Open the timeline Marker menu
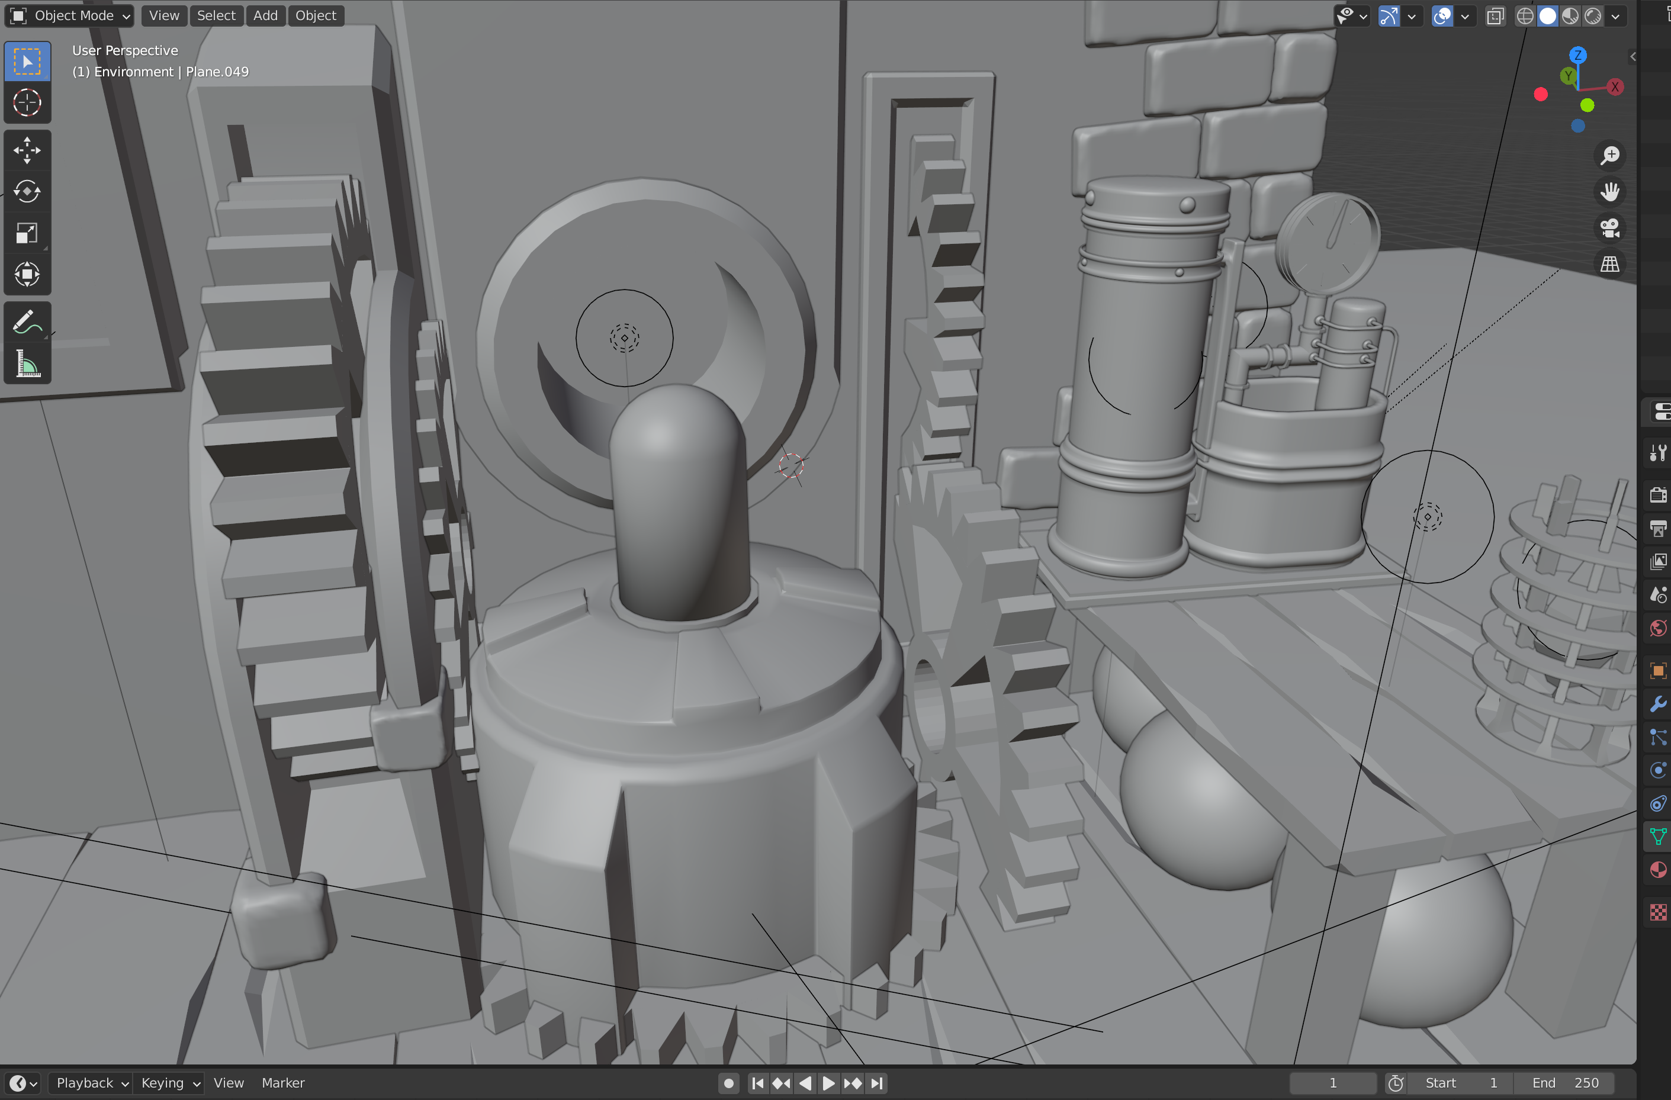The image size is (1671, 1100). pos(283,1083)
